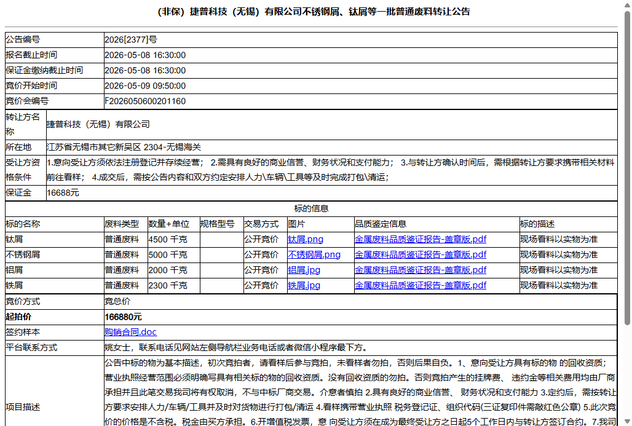Click the bidding start time 2026-05-09 09:50:00
This screenshot has height=426, width=632.
tap(145, 86)
